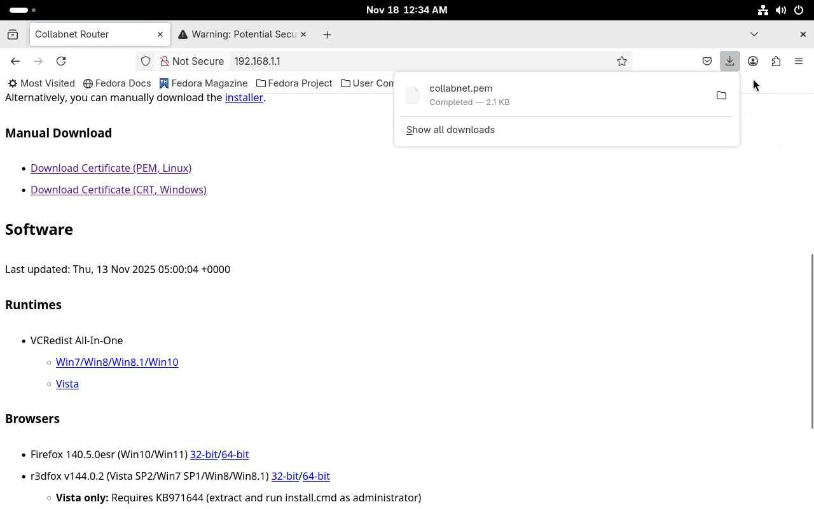The image size is (814, 509).
Task: Click Download Certificate (PEM, Linux) link
Action: [x=111, y=168]
